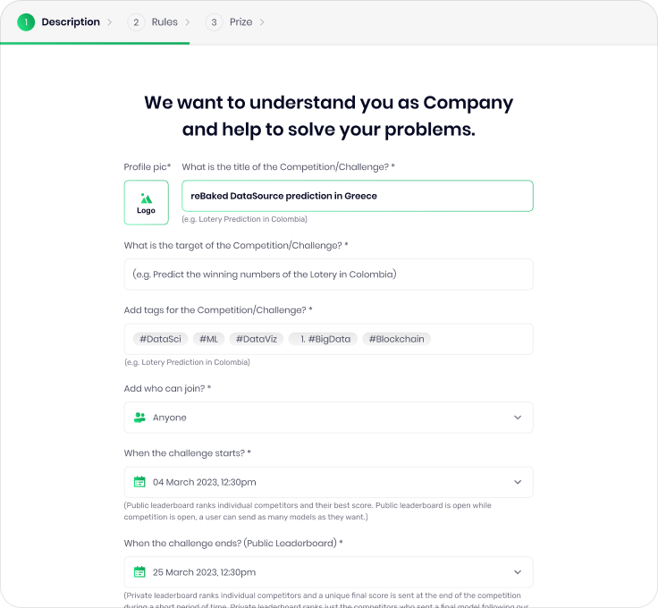This screenshot has height=608, width=658.
Task: Click the step 2 number circle
Action: pyautogui.click(x=136, y=22)
